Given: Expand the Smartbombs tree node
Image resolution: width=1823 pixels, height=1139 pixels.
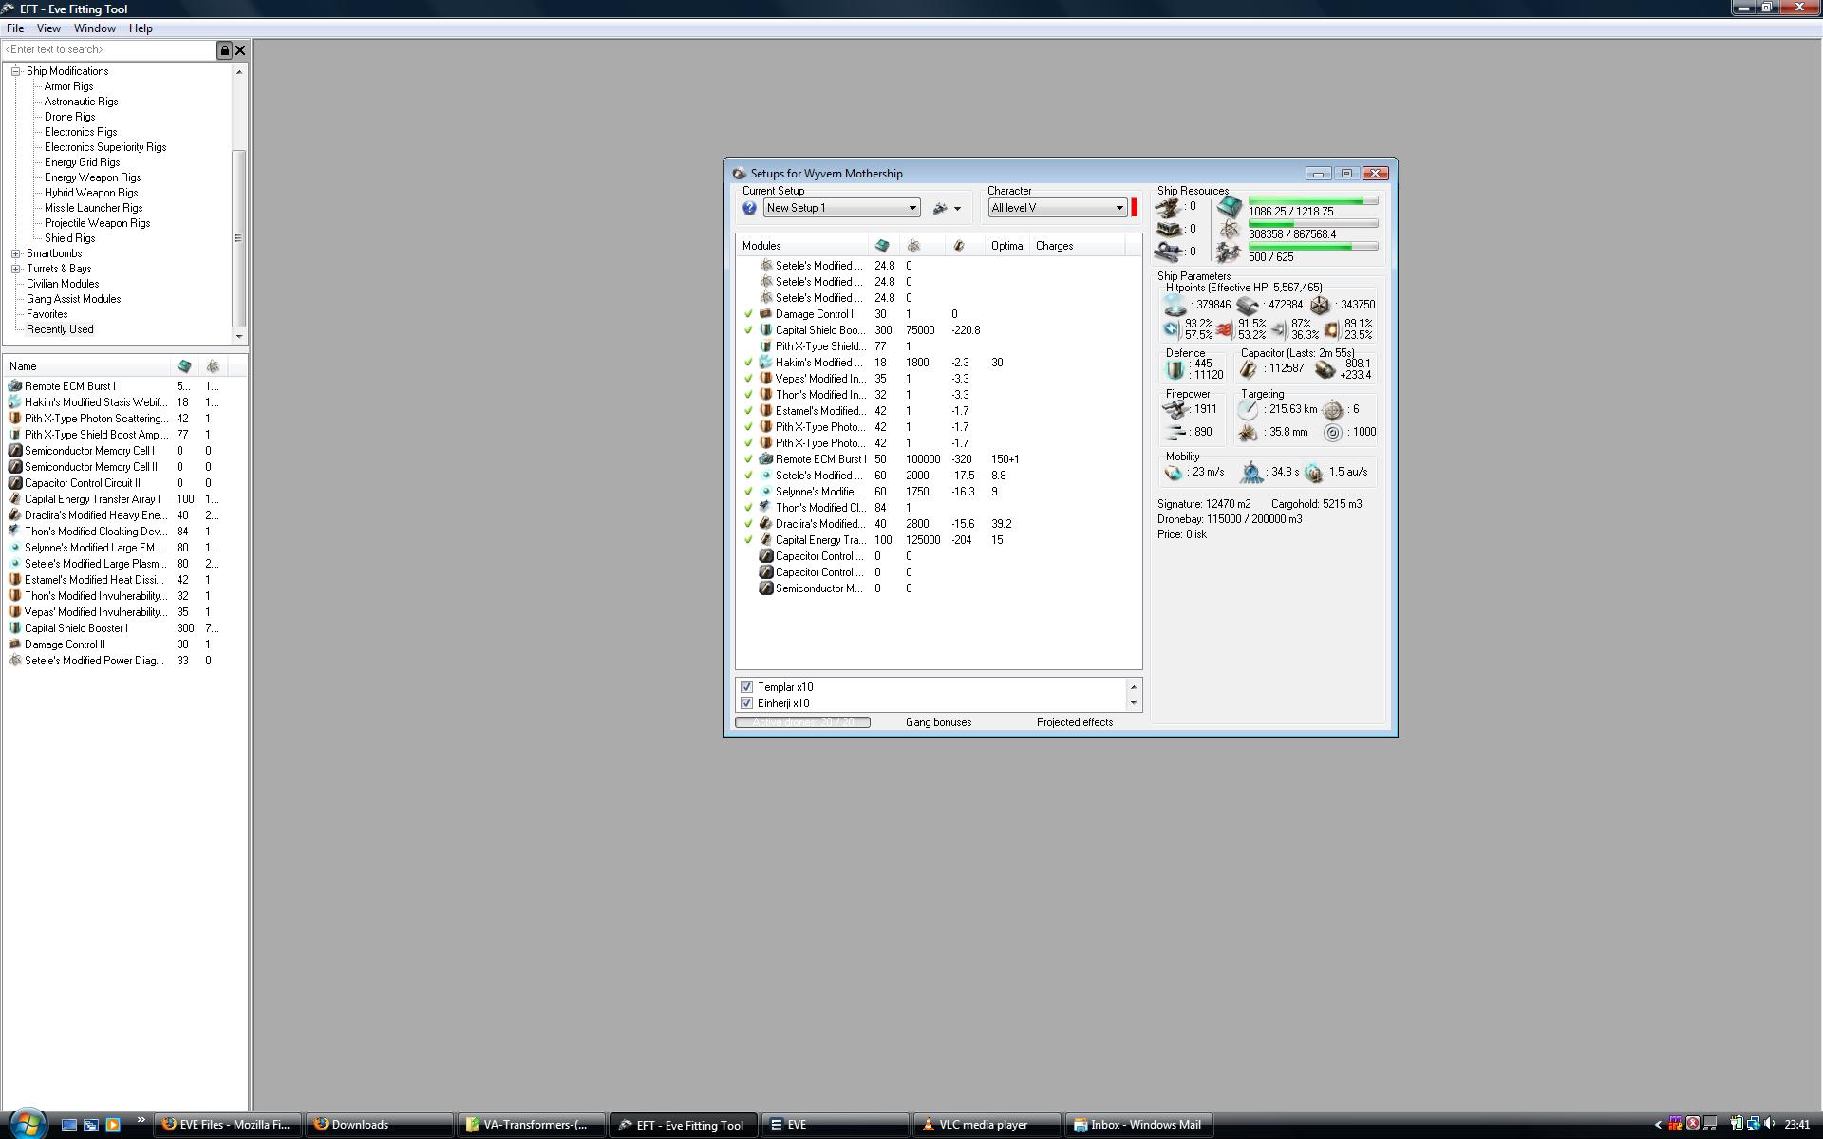Looking at the screenshot, I should pos(16,253).
